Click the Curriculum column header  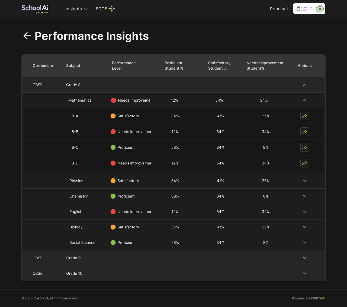[43, 66]
